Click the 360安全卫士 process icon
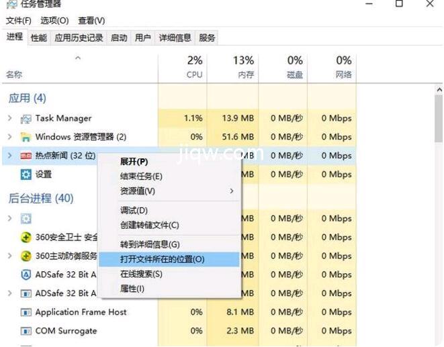444x347 pixels. (x=26, y=238)
